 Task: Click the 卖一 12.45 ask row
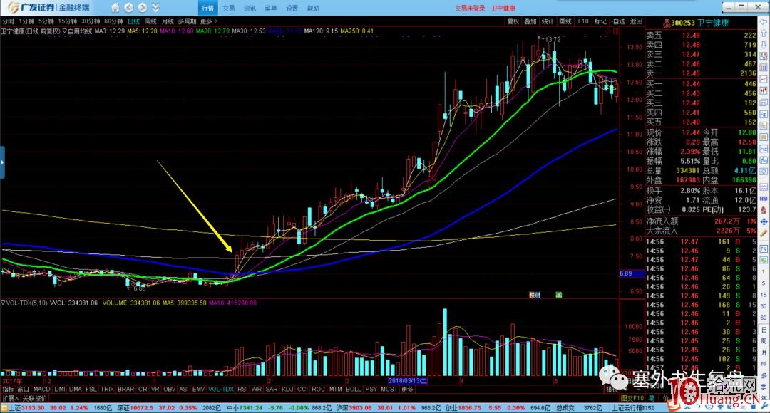pos(701,73)
